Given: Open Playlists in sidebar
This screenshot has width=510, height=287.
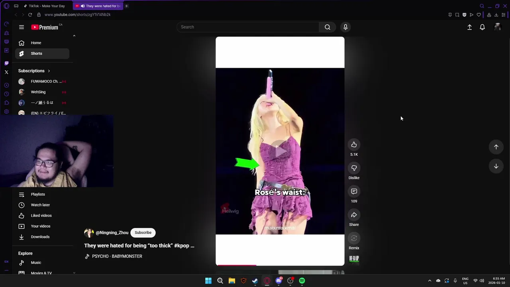Looking at the screenshot, I should (x=42, y=194).
